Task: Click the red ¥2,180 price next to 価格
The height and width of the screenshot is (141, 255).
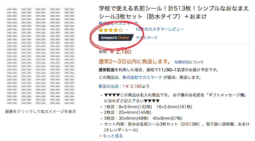Action: point(120,51)
